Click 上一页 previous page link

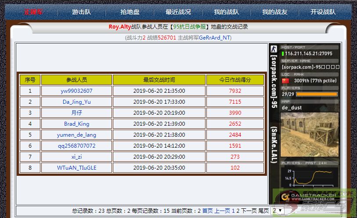(x=222, y=211)
